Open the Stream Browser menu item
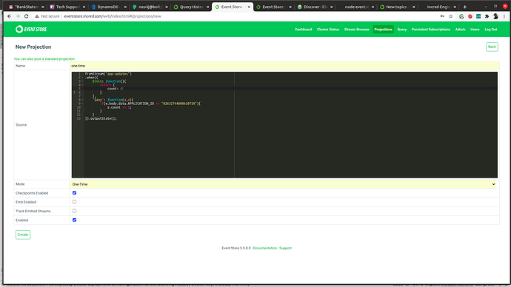 point(356,30)
